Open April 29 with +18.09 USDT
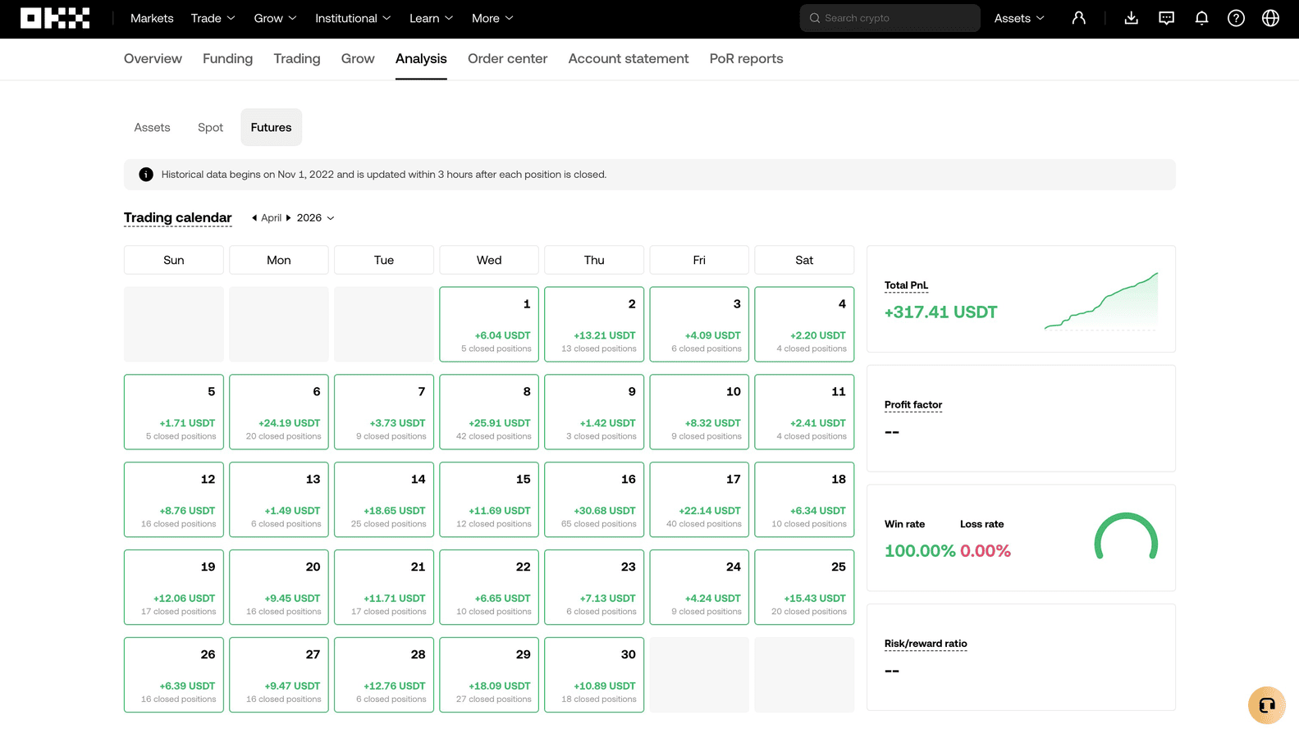This screenshot has height=738, width=1299. click(x=489, y=675)
